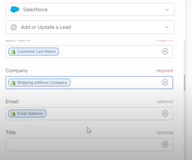Select the Shipping address Company tag

pos(39,82)
